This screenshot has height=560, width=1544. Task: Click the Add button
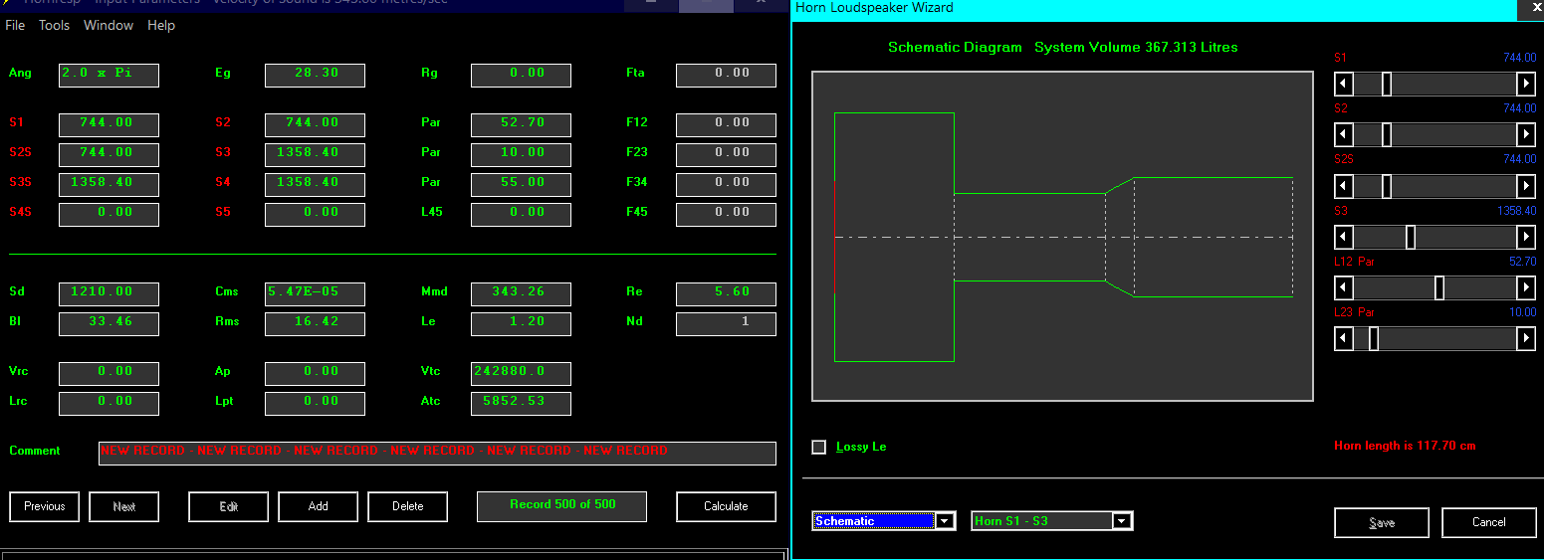coord(319,506)
